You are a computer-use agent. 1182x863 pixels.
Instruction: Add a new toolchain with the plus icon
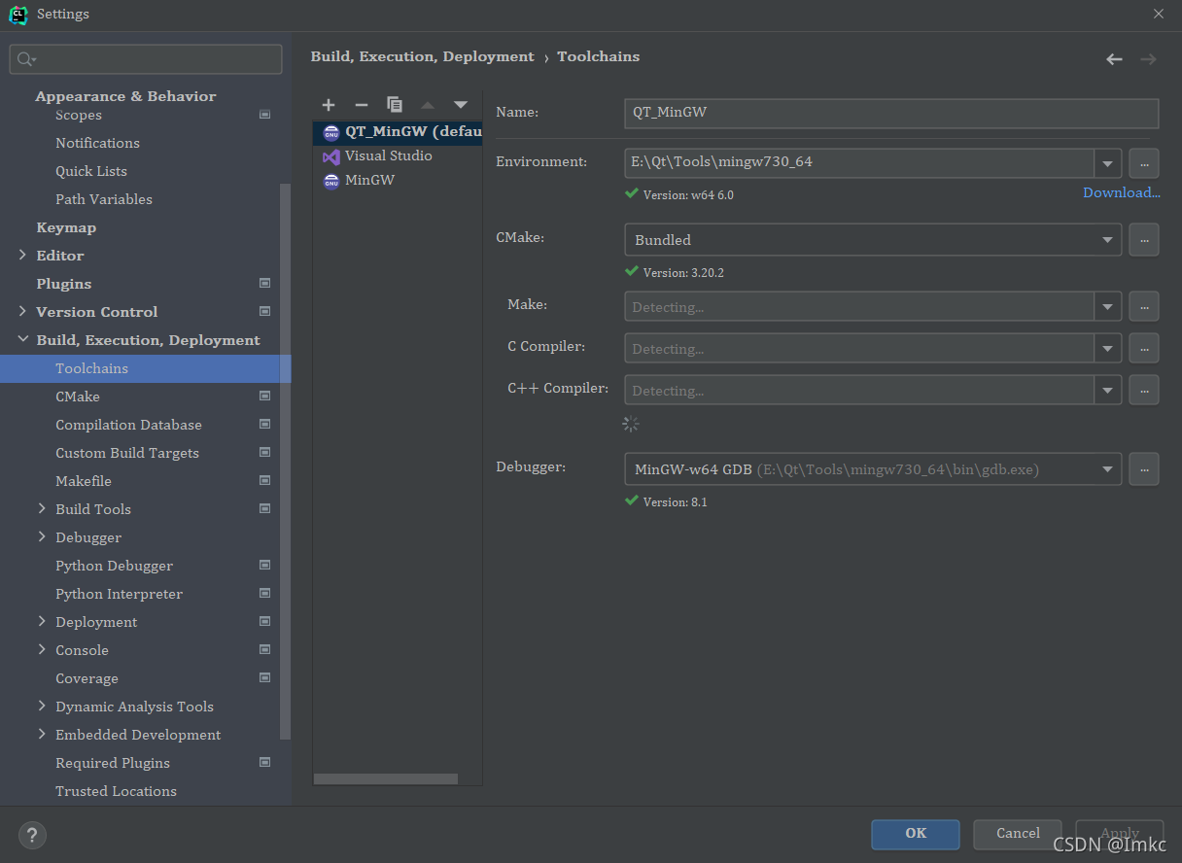tap(329, 105)
